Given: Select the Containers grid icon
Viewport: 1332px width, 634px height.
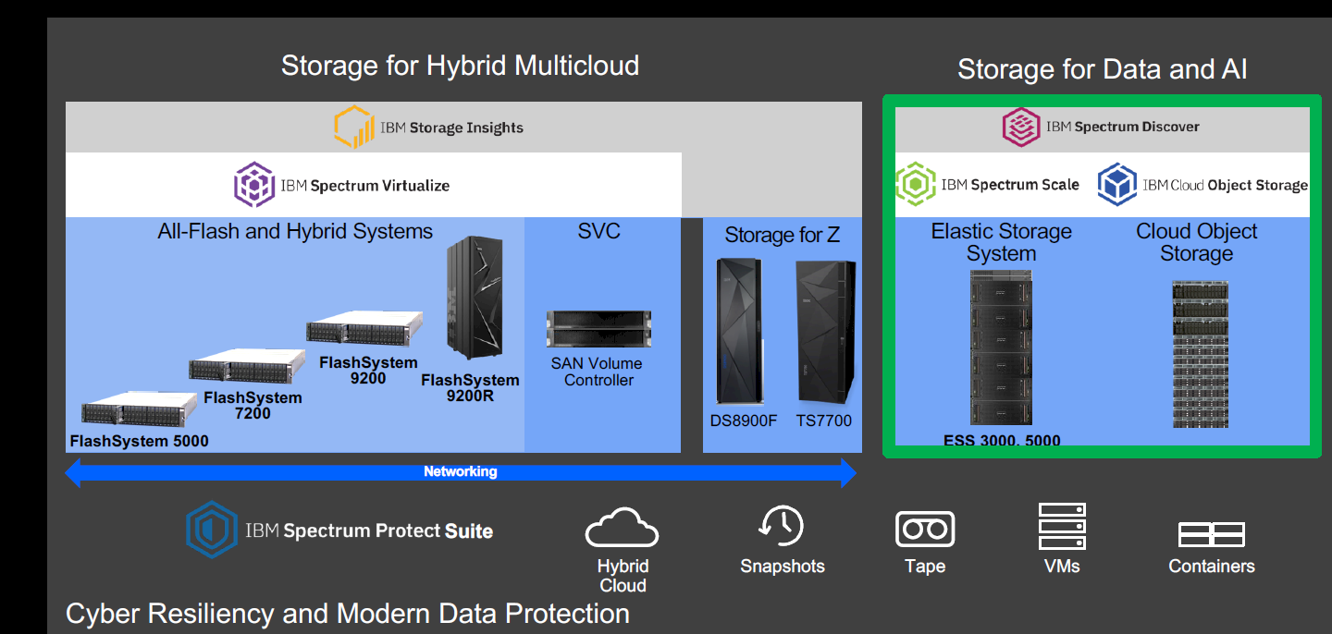Looking at the screenshot, I should pyautogui.click(x=1211, y=534).
